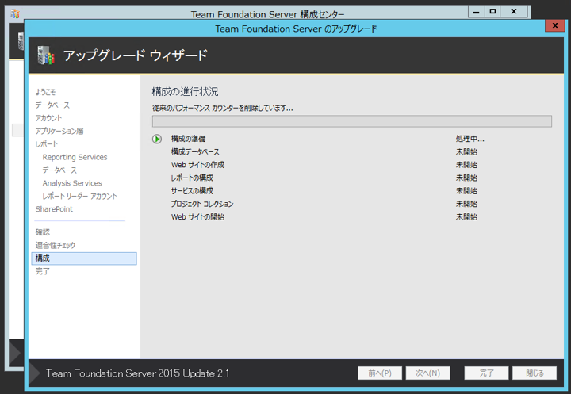
Task: Maximize the configuration center background window
Action: [492, 12]
